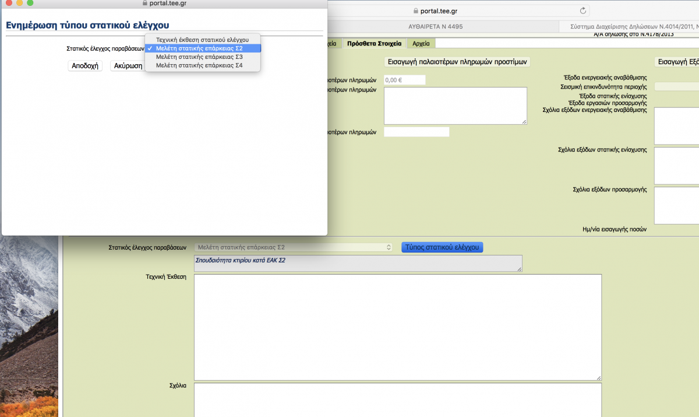The height and width of the screenshot is (417, 699).
Task: Select the Σύστημα Διαχείρισης Δηλώσεων browser tab
Action: click(629, 27)
